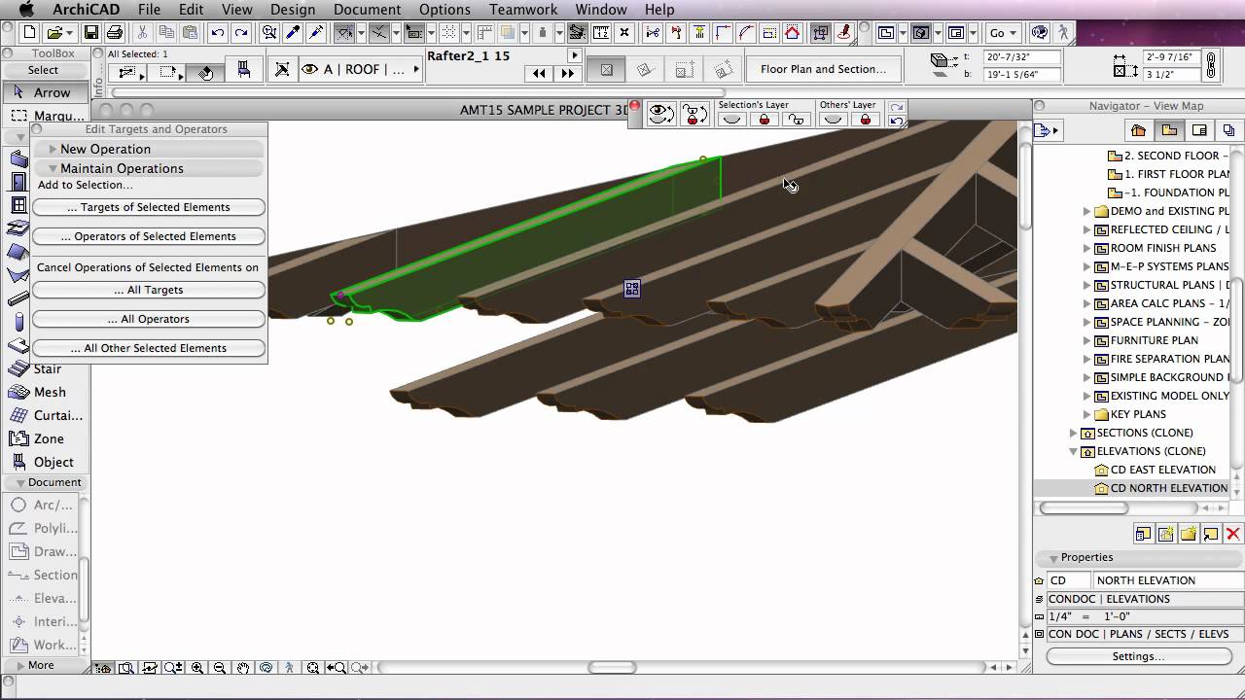
Task: Redo the last action
Action: click(240, 32)
